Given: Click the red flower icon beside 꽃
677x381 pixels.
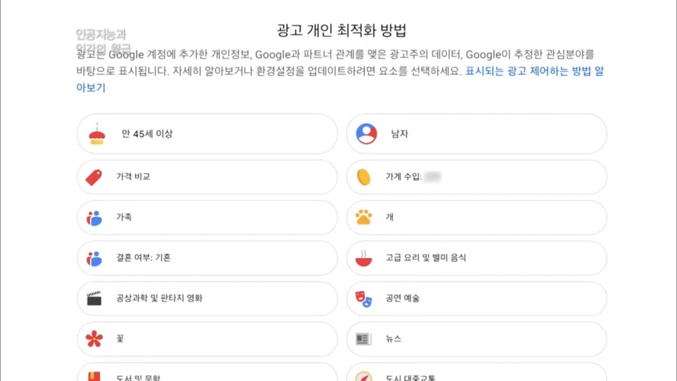Looking at the screenshot, I should click(x=94, y=339).
